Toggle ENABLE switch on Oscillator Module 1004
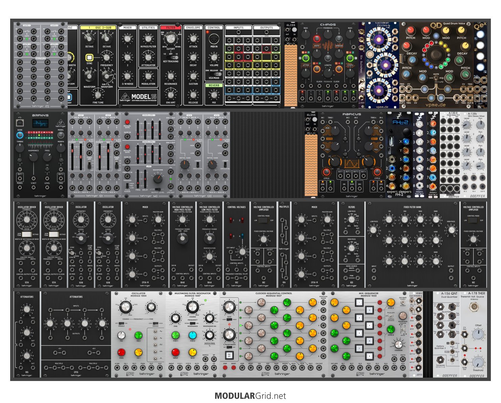501x403 pixels. coord(121,323)
